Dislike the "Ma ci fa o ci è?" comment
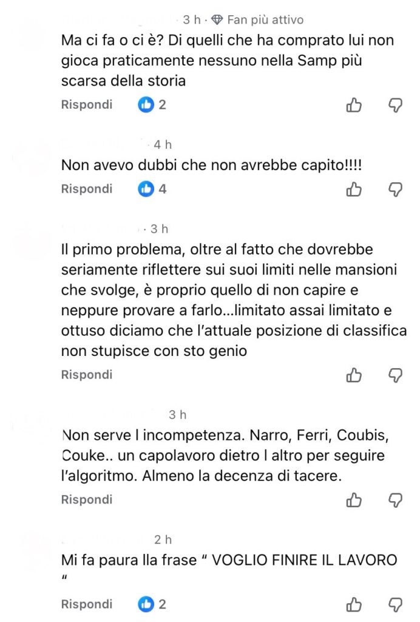420x622 pixels. pos(395,106)
